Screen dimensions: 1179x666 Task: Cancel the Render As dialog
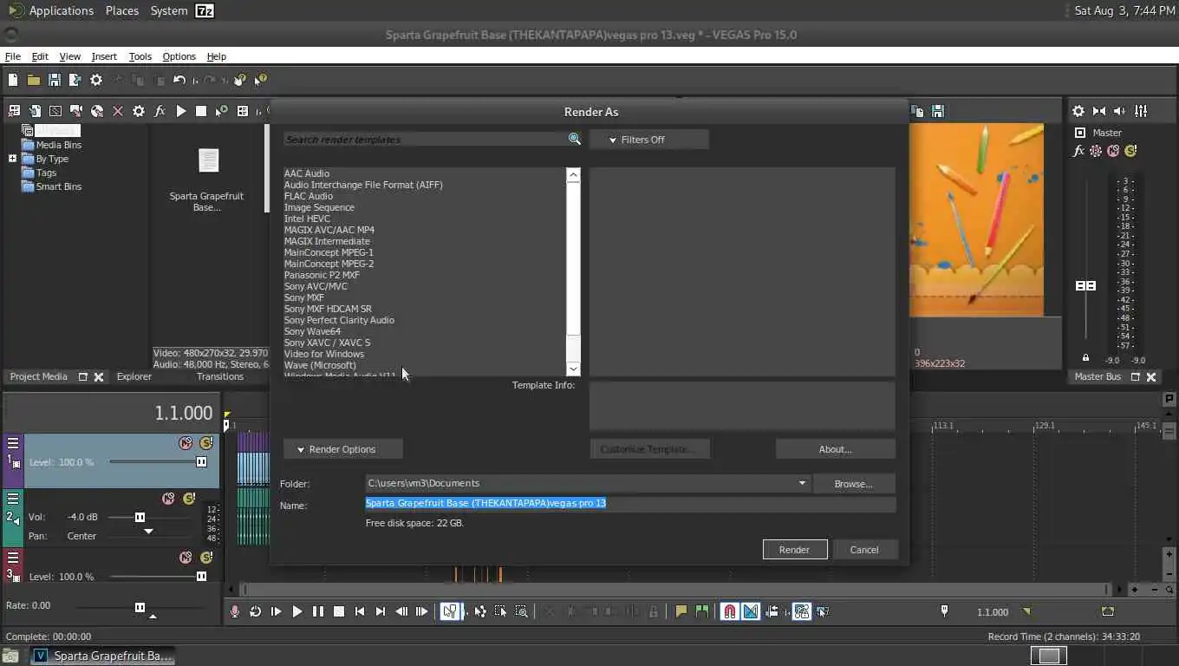(x=864, y=550)
